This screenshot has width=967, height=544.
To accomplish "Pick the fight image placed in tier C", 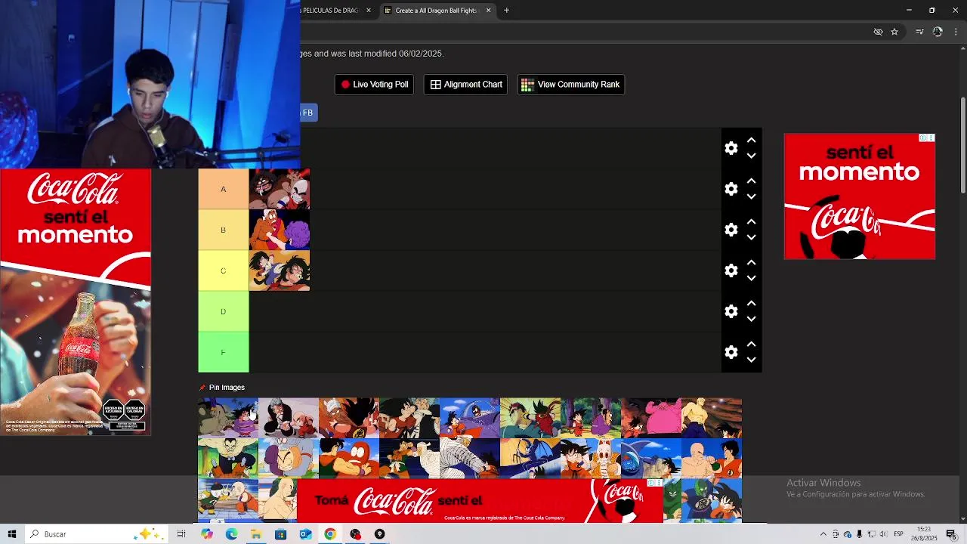I will coord(280,270).
